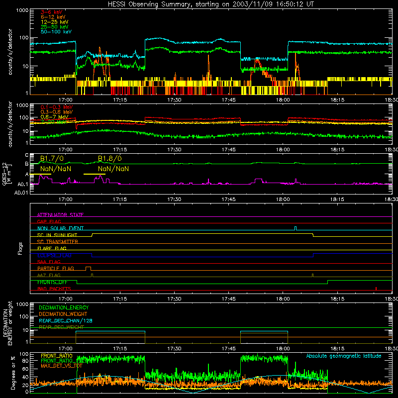
Task: Click the A0.01 tick label on GOES axis
Action: [21, 193]
